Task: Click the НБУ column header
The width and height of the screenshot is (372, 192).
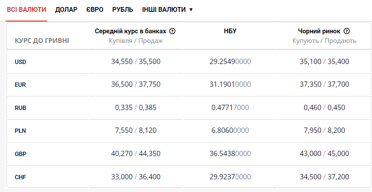Action: 230,31
